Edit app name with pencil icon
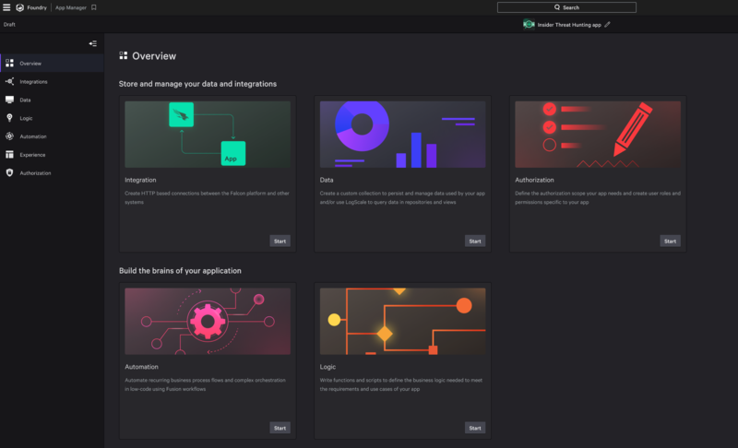738x448 pixels. (607, 25)
